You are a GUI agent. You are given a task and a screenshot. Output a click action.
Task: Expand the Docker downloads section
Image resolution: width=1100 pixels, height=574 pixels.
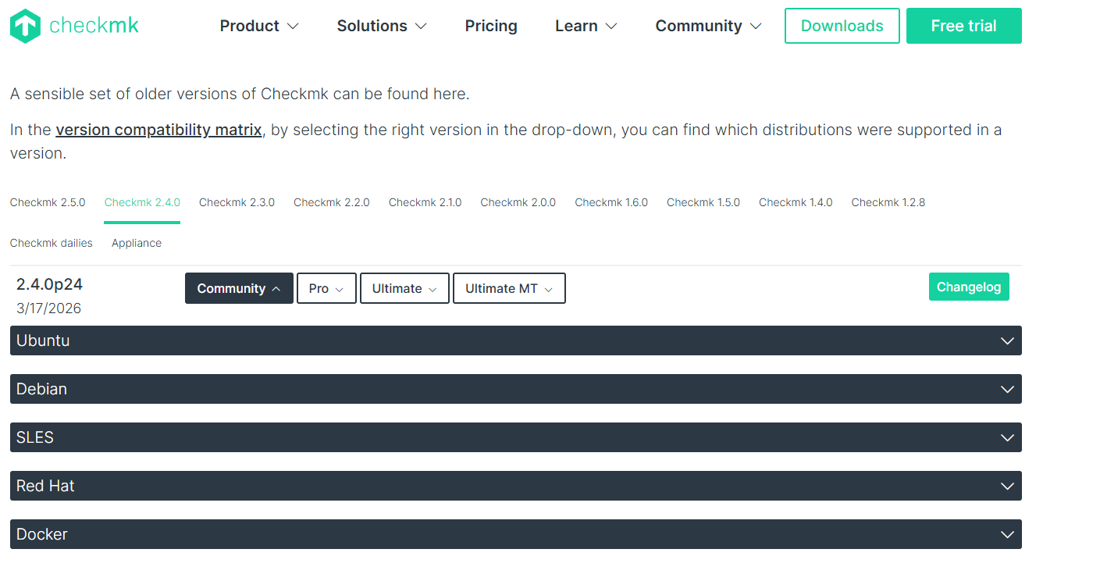[516, 534]
